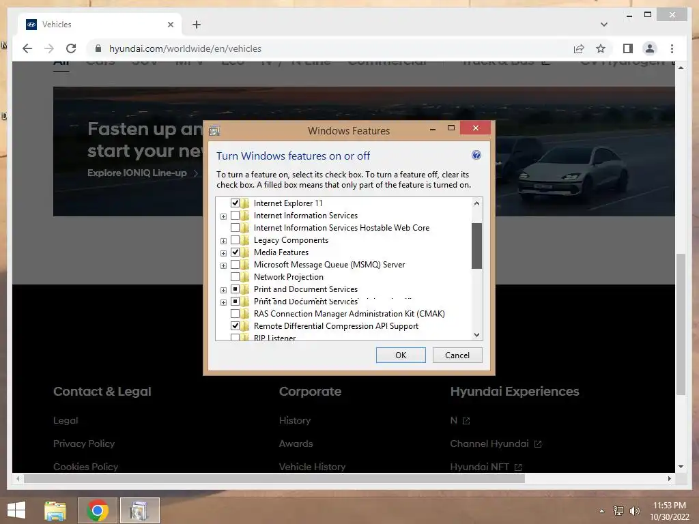Select Remote Differential Compression API Support label
Screen dimensions: 699x524
click(x=336, y=326)
